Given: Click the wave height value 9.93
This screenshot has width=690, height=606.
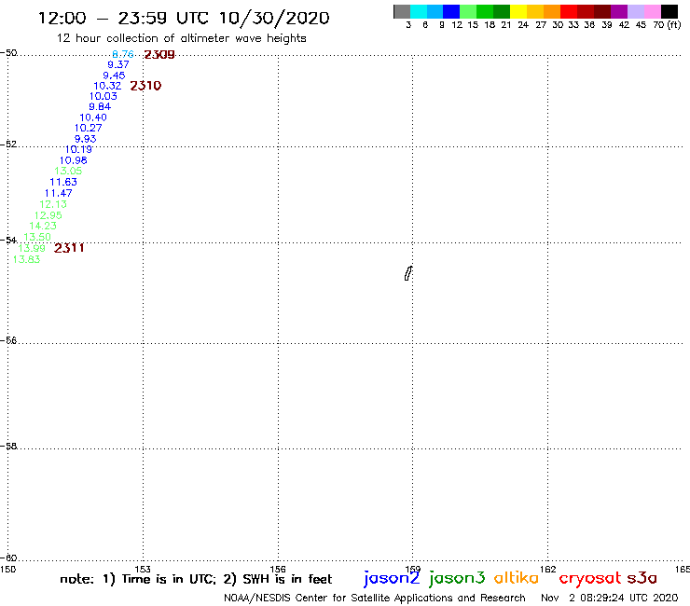Looking at the screenshot, I should click(86, 139).
